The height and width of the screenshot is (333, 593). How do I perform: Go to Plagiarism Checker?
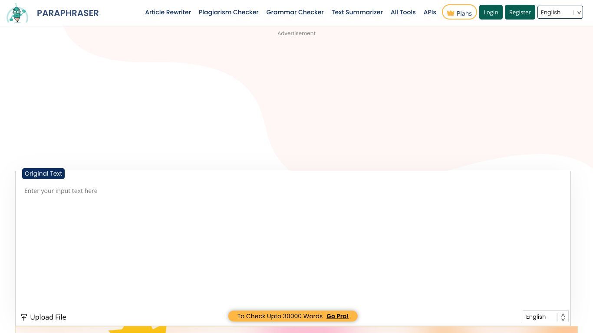coord(228,12)
